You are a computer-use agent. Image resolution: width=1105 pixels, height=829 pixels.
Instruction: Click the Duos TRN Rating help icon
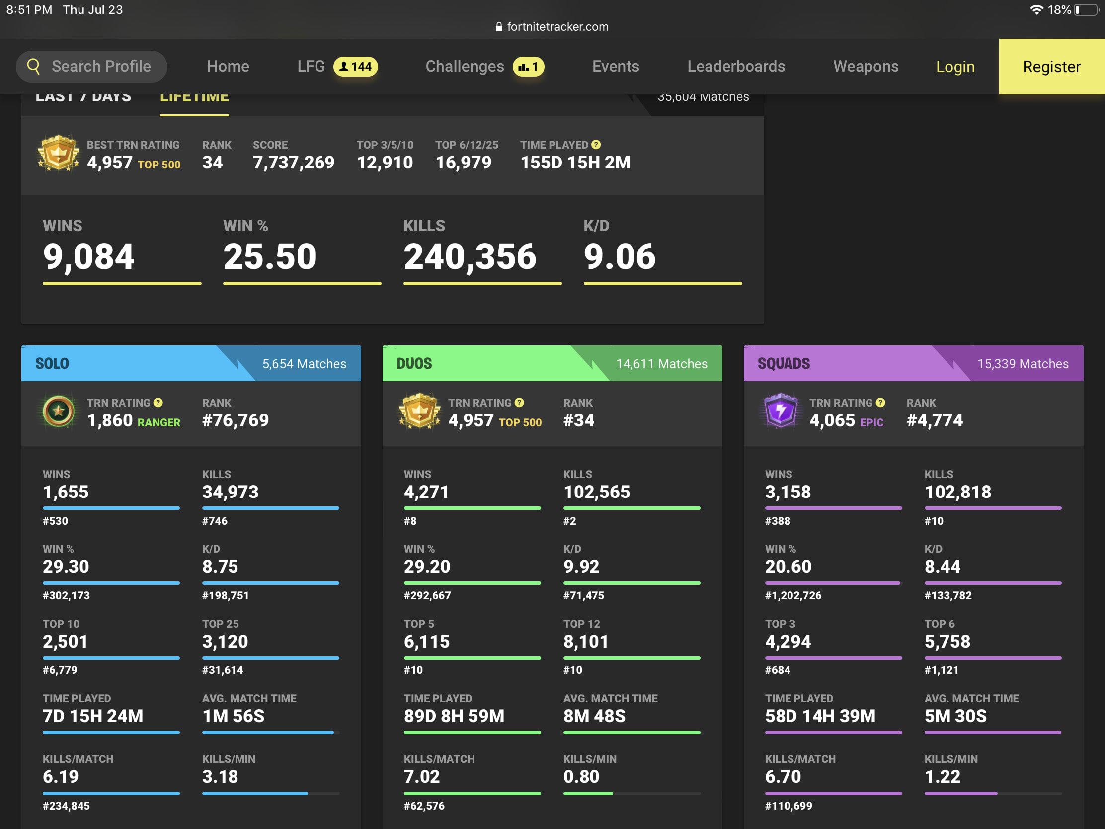click(x=519, y=402)
